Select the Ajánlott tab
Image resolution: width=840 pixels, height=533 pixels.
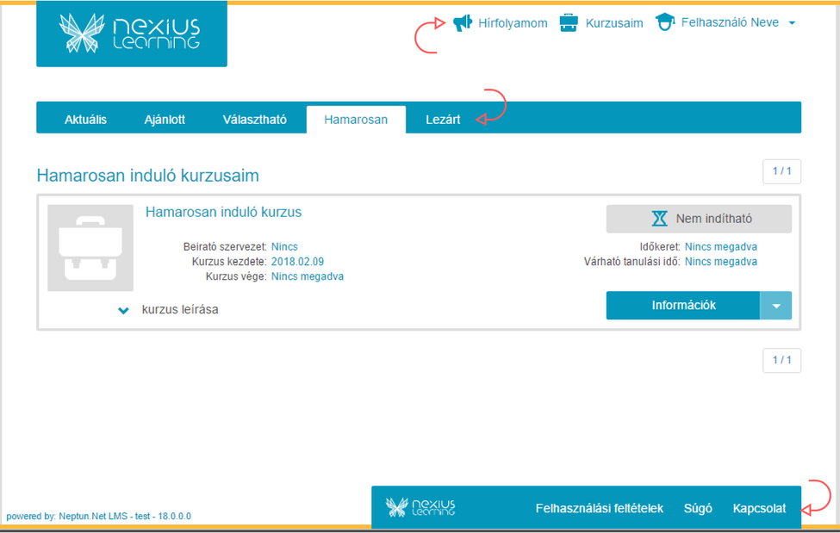(x=165, y=119)
